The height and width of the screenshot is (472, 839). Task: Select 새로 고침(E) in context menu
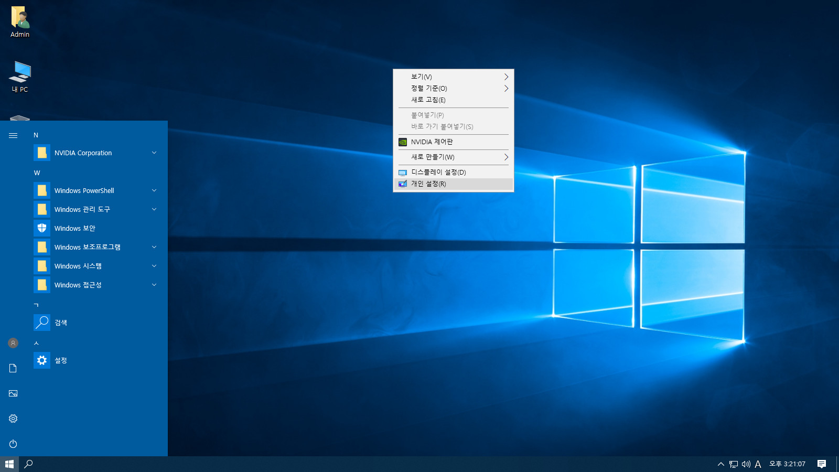click(x=454, y=100)
